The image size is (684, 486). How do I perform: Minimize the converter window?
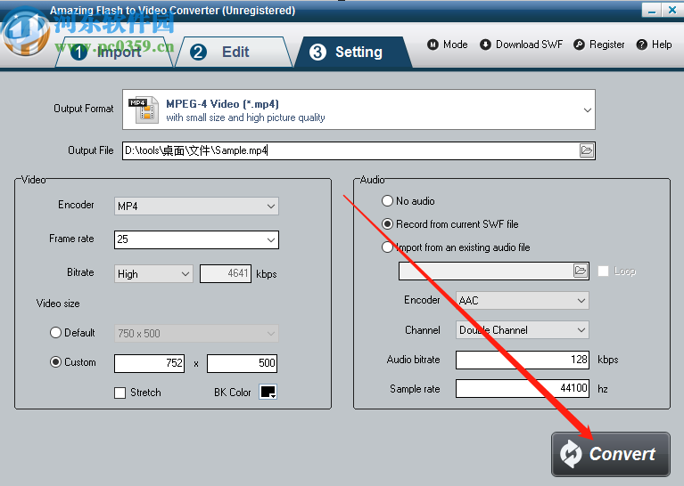click(652, 10)
